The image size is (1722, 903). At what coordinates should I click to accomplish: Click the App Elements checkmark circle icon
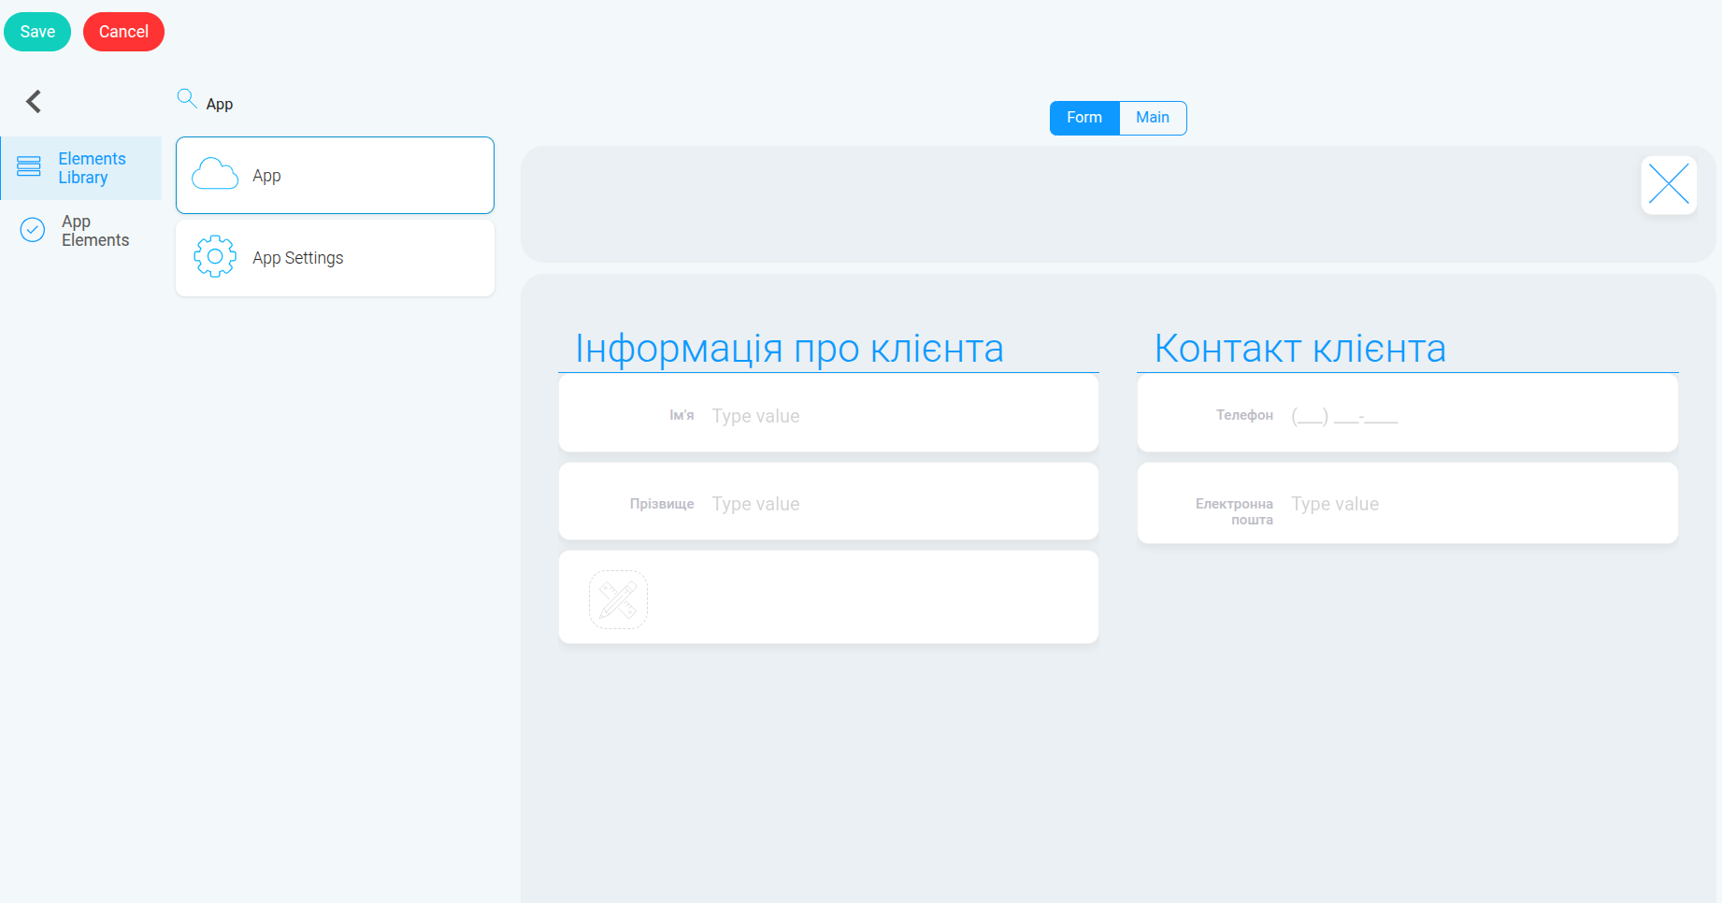point(33,230)
